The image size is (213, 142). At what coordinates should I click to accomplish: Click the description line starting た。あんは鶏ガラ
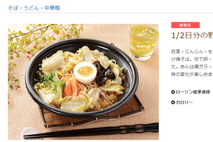(x=192, y=67)
